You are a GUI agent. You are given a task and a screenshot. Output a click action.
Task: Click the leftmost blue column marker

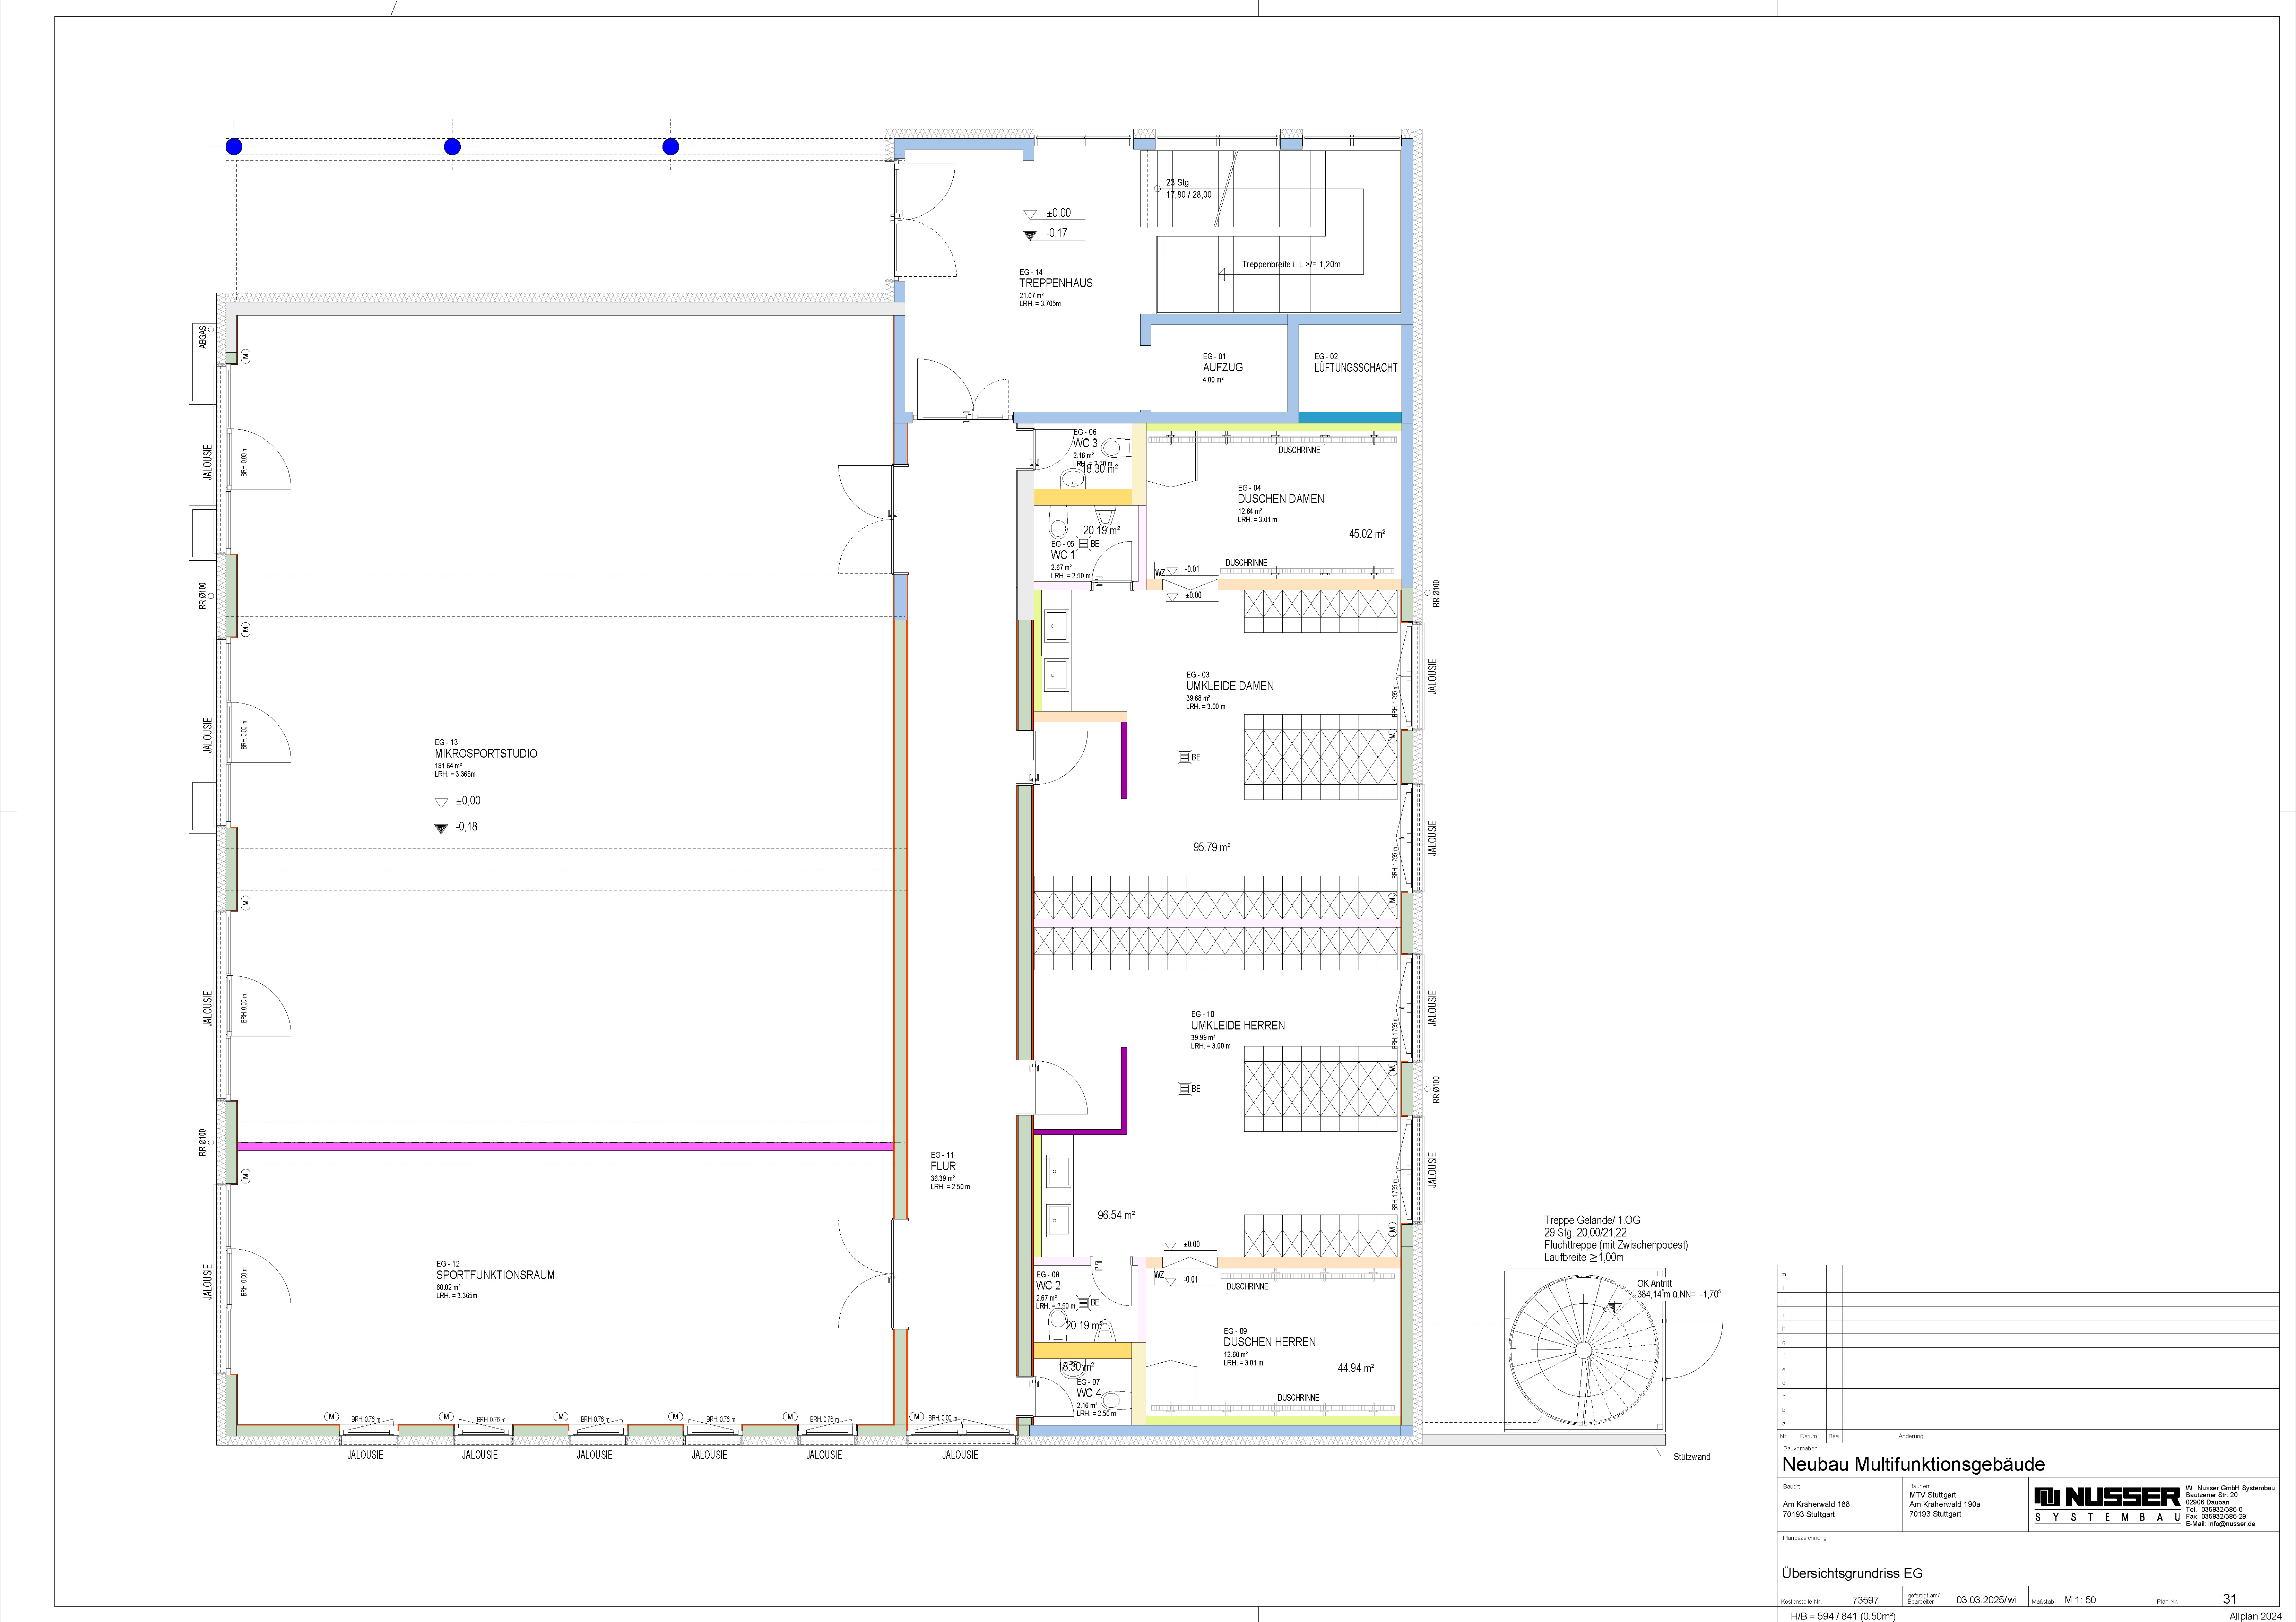[x=234, y=147]
